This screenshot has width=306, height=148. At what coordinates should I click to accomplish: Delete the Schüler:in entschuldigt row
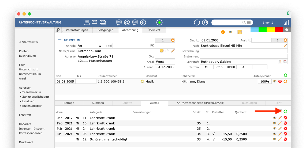pyautogui.click(x=285, y=139)
